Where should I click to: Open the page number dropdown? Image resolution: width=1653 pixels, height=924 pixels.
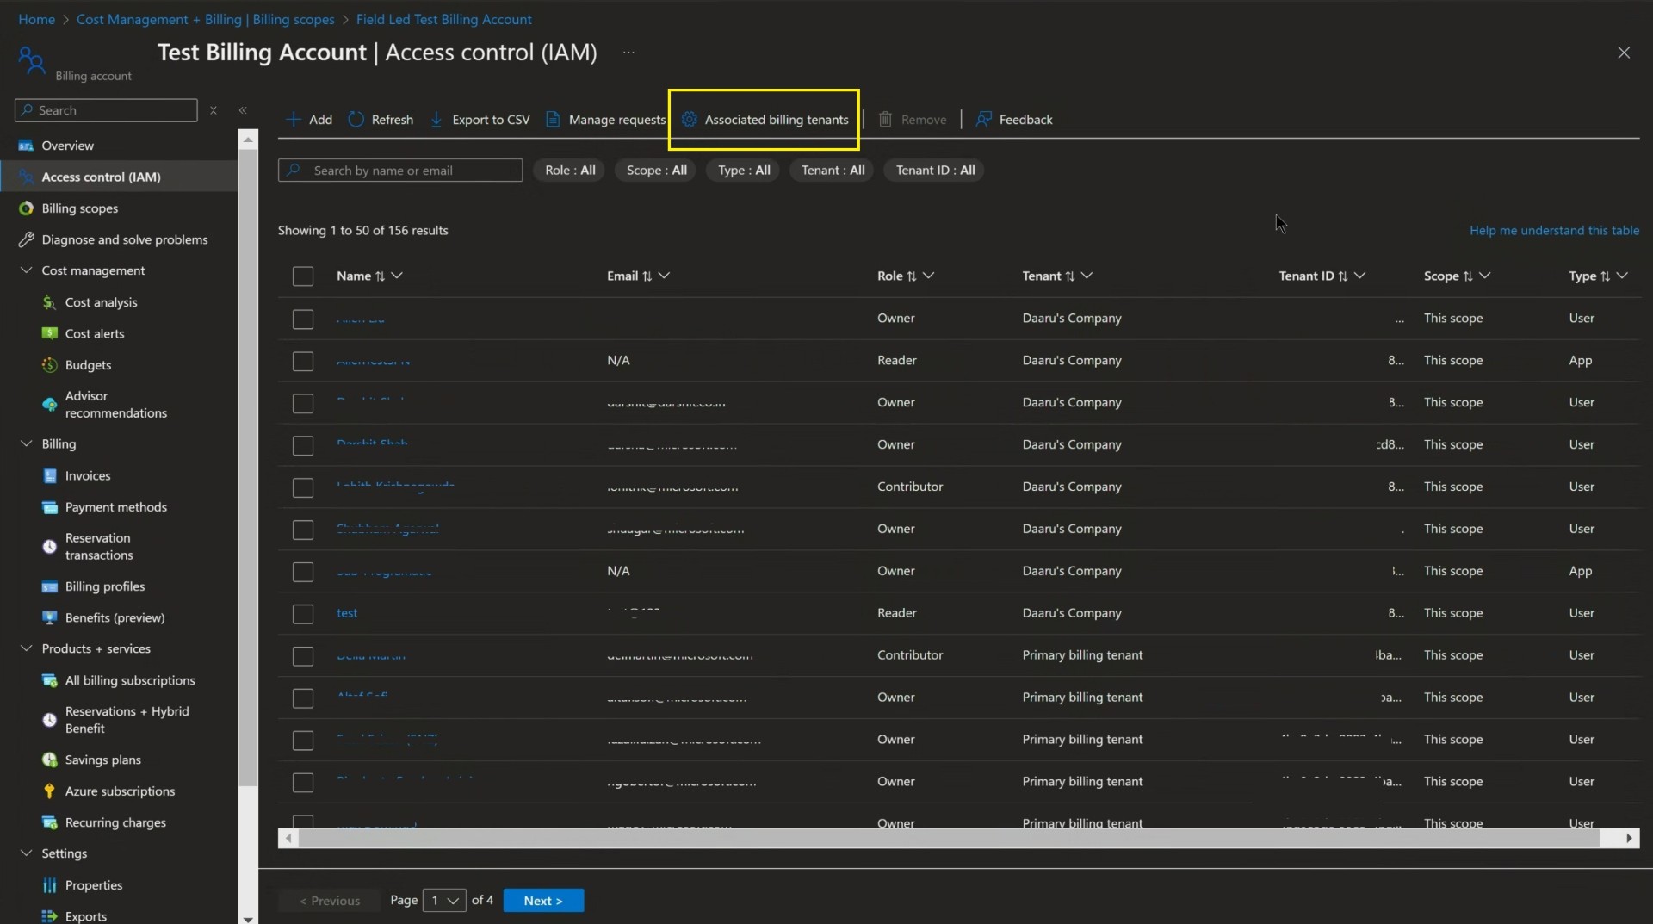coord(444,901)
